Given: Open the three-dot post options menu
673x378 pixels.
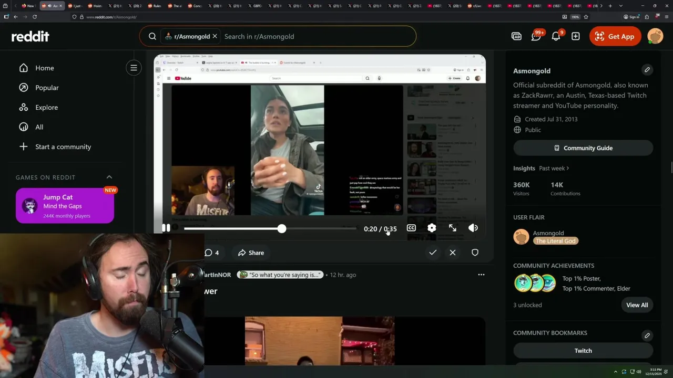Looking at the screenshot, I should tap(481, 275).
